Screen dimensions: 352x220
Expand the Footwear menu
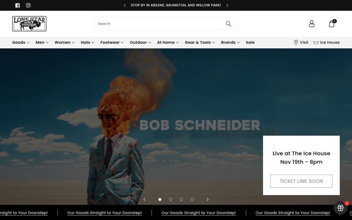[112, 43]
